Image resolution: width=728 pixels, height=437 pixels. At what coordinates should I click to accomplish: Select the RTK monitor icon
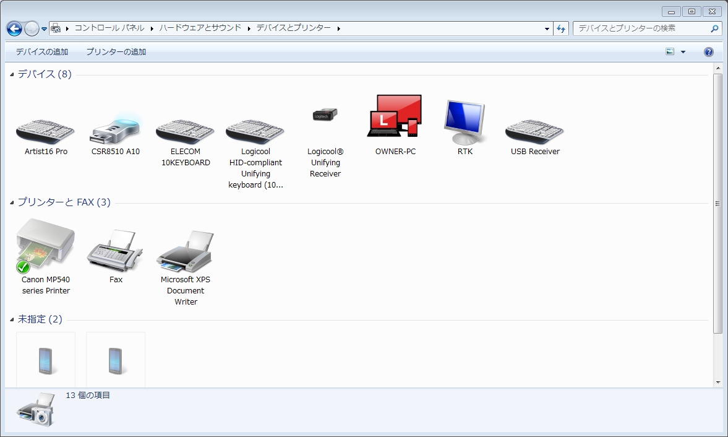click(465, 122)
